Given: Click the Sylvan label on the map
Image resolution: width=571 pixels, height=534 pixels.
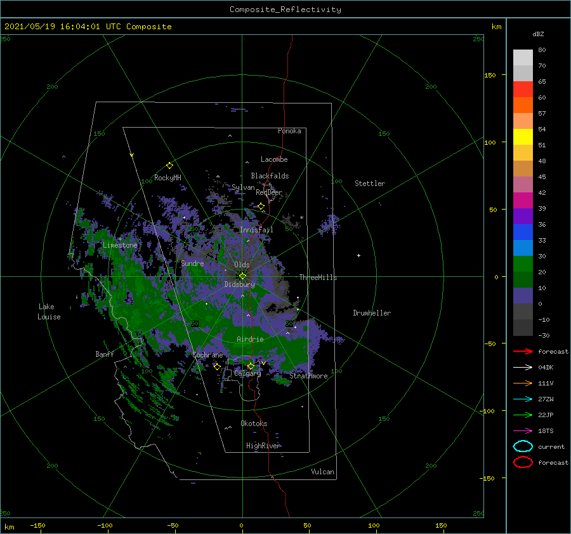Looking at the screenshot, I should (243, 187).
